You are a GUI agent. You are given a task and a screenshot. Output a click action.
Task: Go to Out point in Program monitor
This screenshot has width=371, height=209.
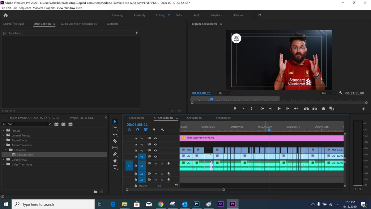(296, 109)
